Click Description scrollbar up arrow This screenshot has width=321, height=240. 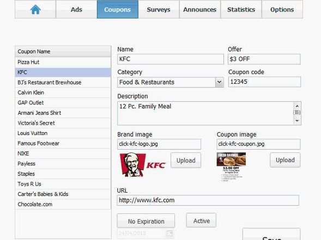(x=297, y=106)
